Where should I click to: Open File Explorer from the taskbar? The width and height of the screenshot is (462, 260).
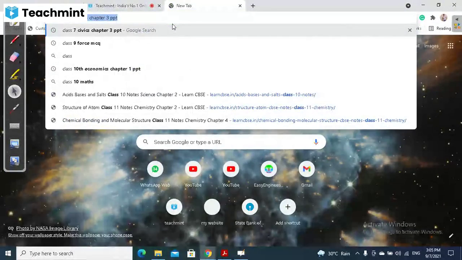[x=158, y=253]
